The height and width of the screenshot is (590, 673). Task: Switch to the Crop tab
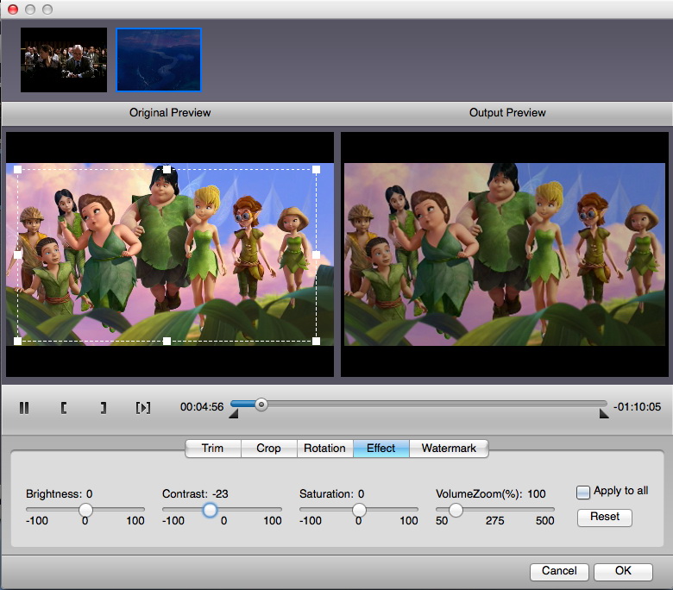[x=268, y=449]
